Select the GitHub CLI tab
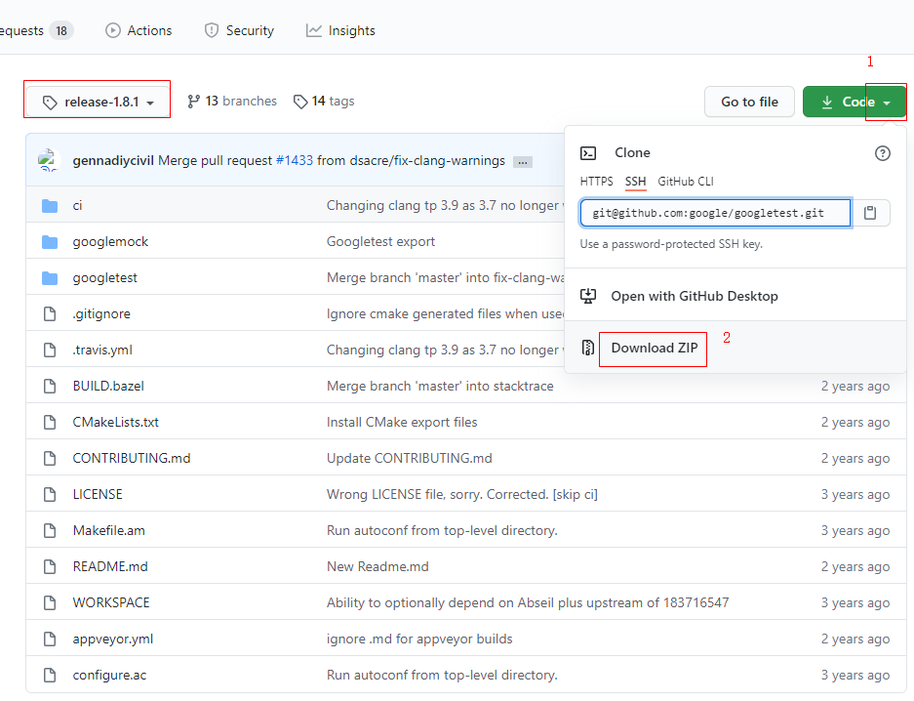The image size is (914, 701). 686,182
